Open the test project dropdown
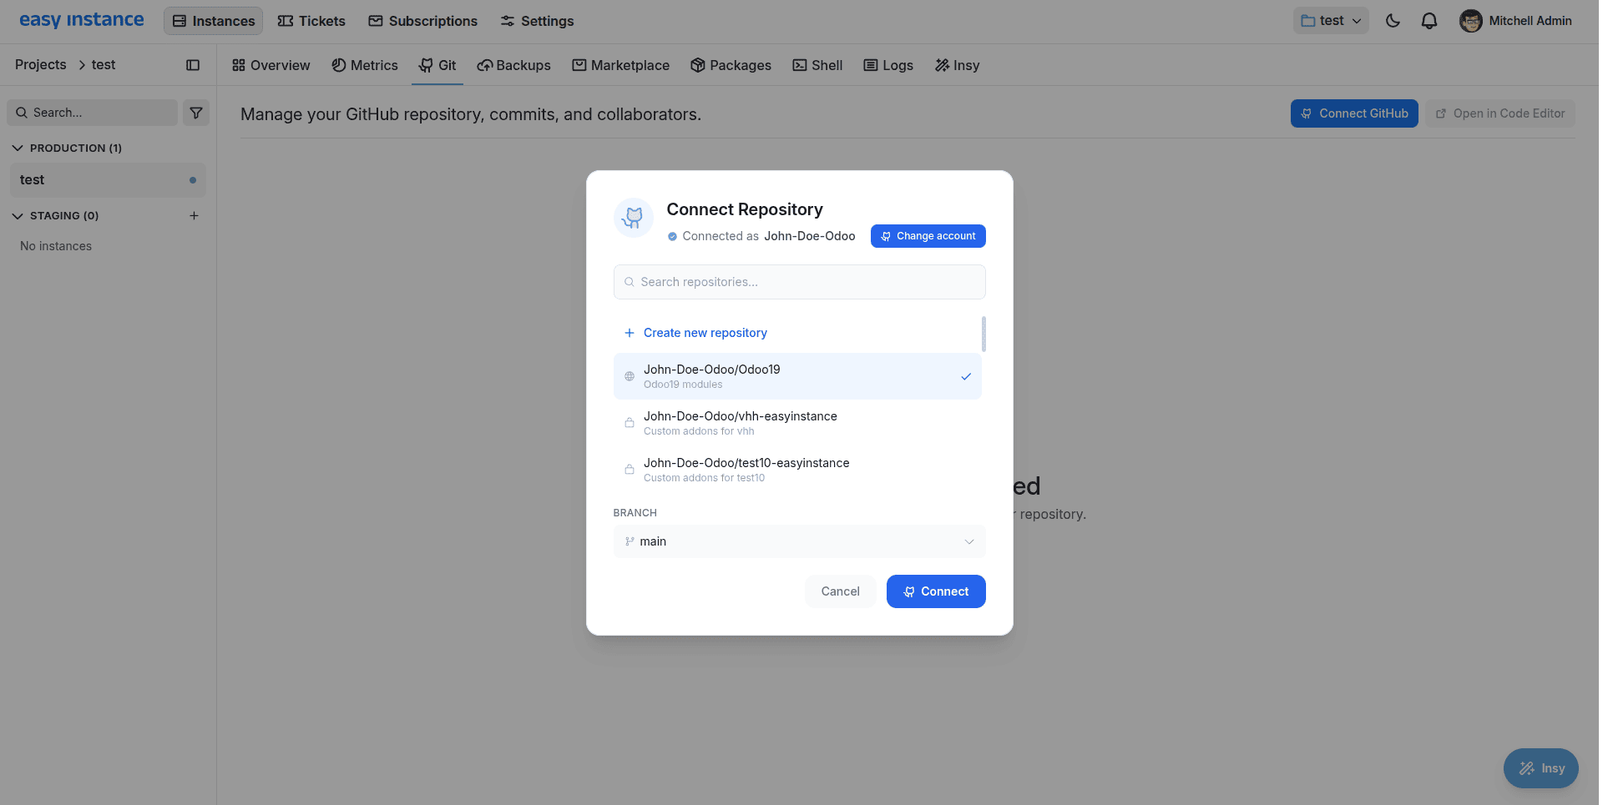Image resolution: width=1603 pixels, height=805 pixels. point(1331,21)
